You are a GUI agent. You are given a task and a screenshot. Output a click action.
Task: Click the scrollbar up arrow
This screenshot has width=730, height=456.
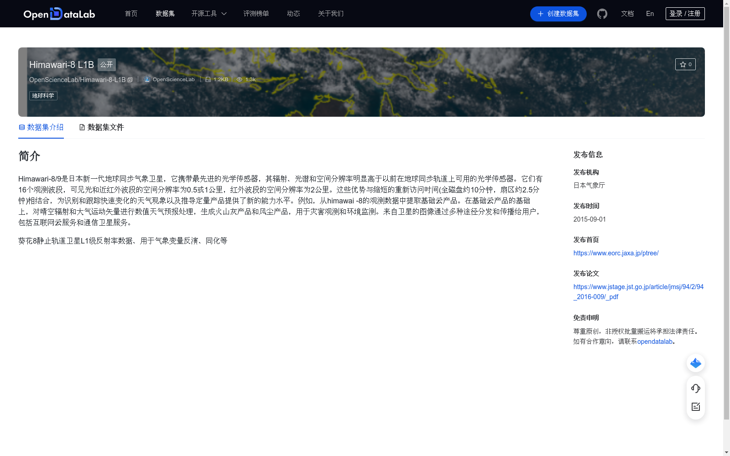pyautogui.click(x=727, y=3)
